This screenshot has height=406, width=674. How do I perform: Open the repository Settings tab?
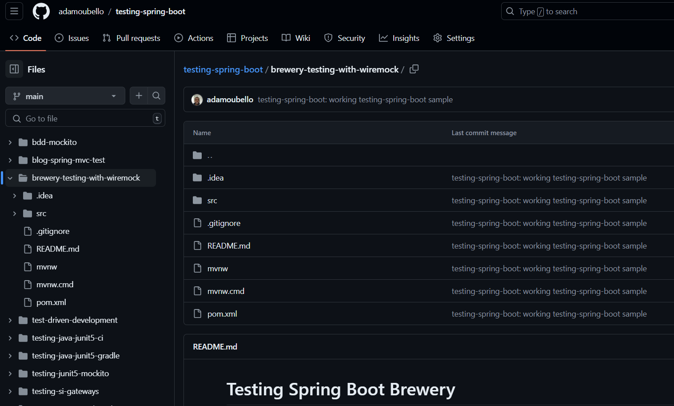pos(454,38)
